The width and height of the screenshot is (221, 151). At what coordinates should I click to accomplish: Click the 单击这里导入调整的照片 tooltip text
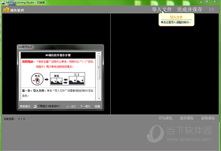coord(175,22)
